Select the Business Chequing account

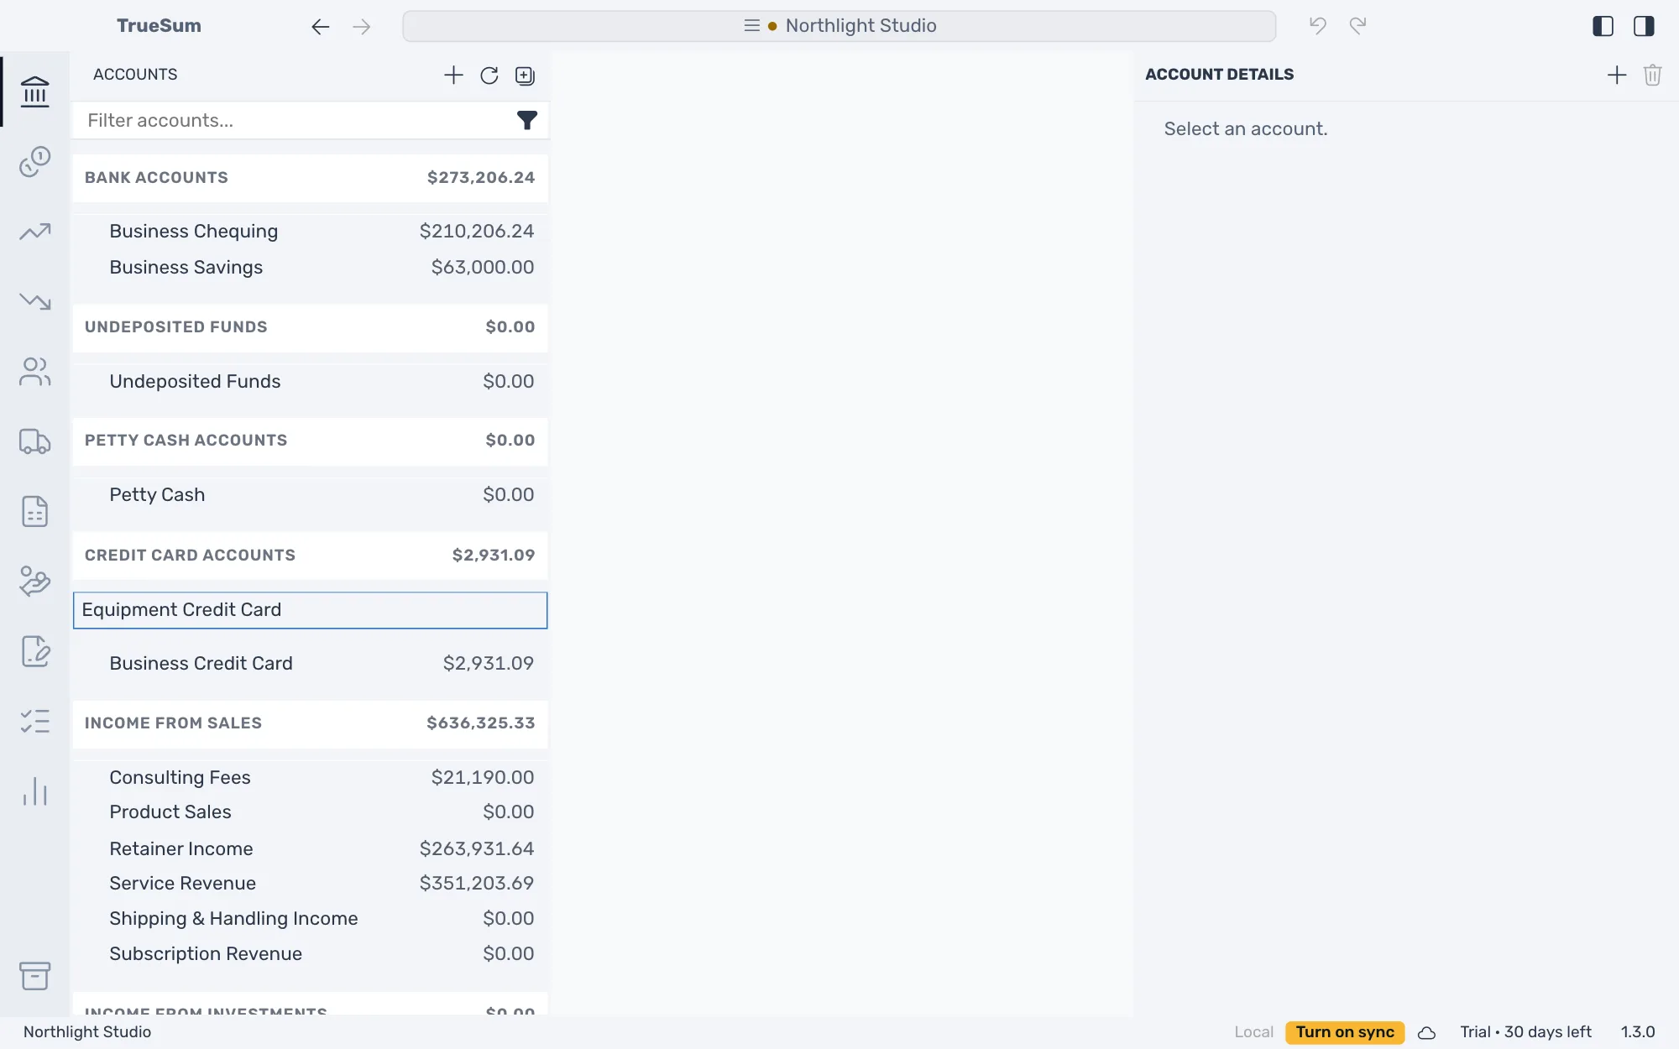pyautogui.click(x=310, y=232)
